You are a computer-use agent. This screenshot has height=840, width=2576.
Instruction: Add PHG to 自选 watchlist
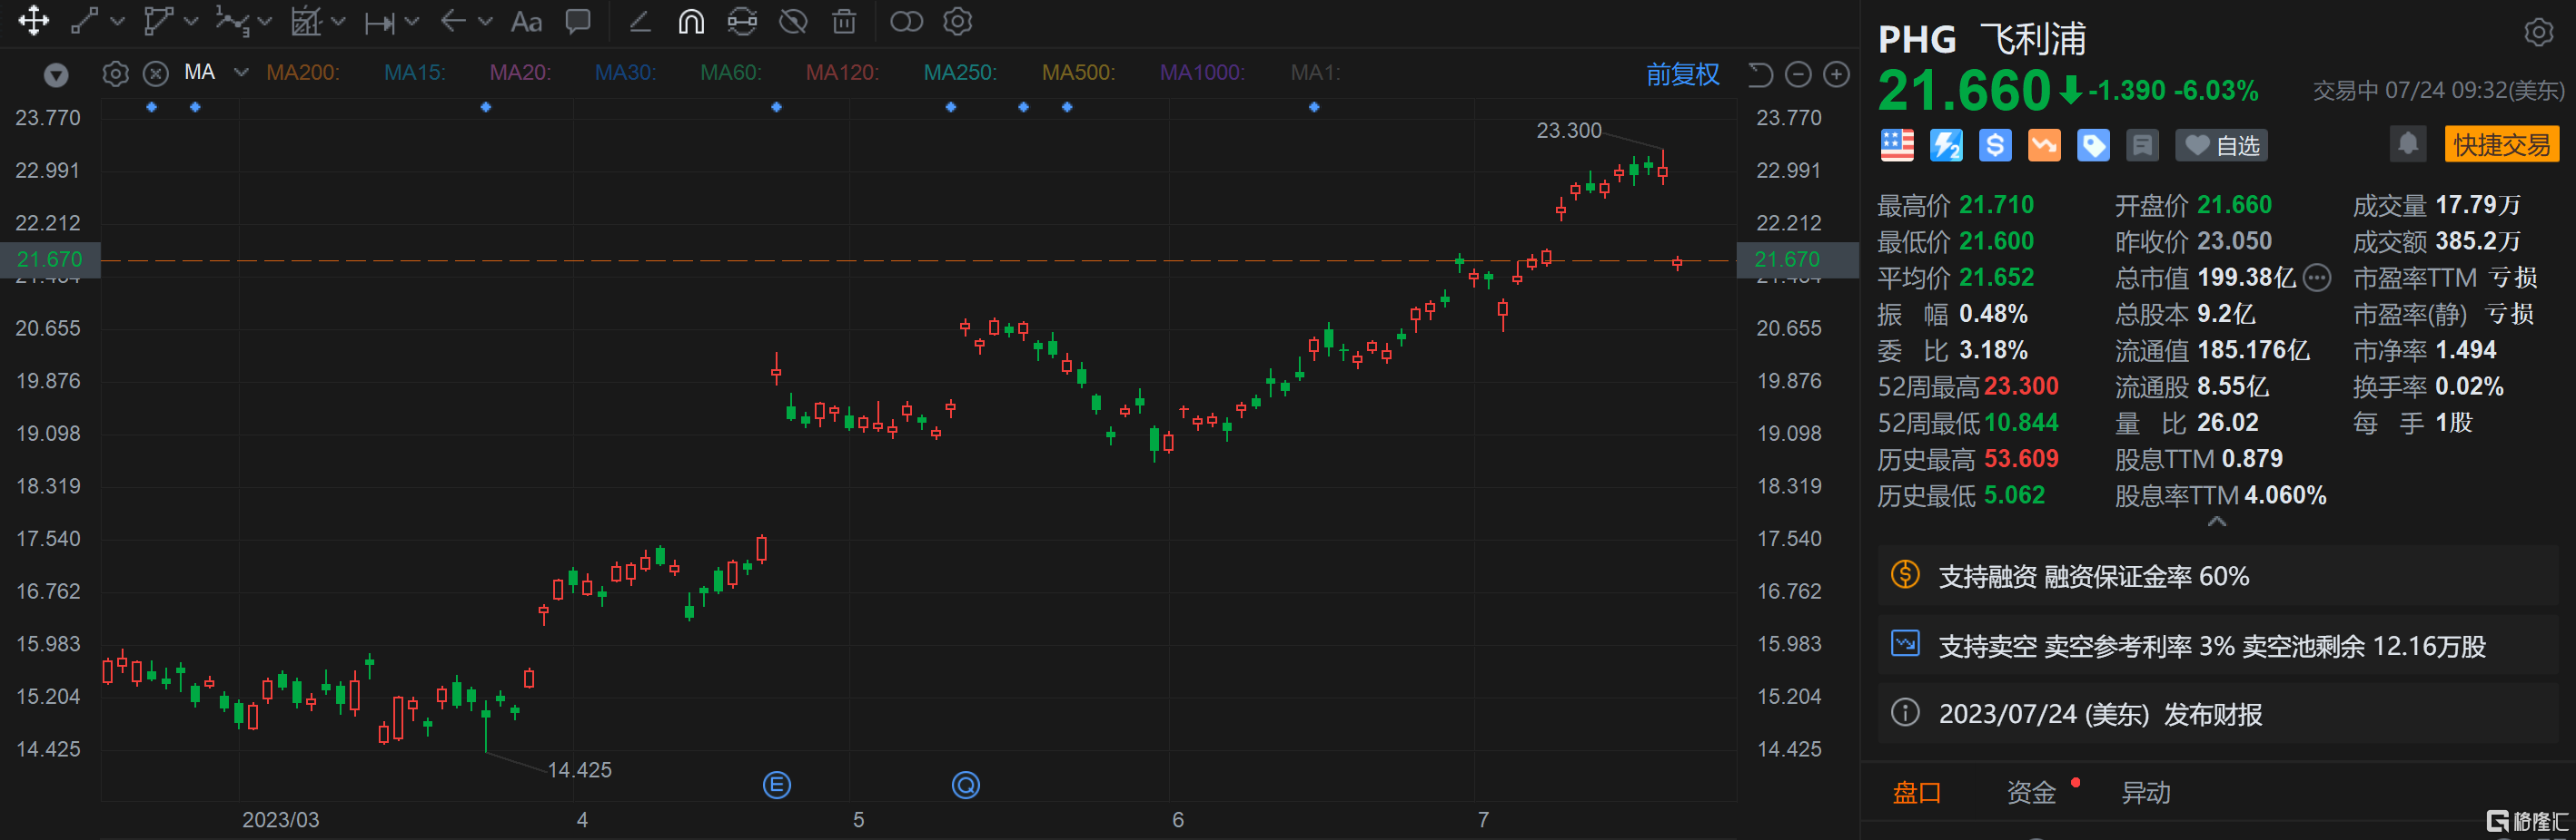[2221, 146]
